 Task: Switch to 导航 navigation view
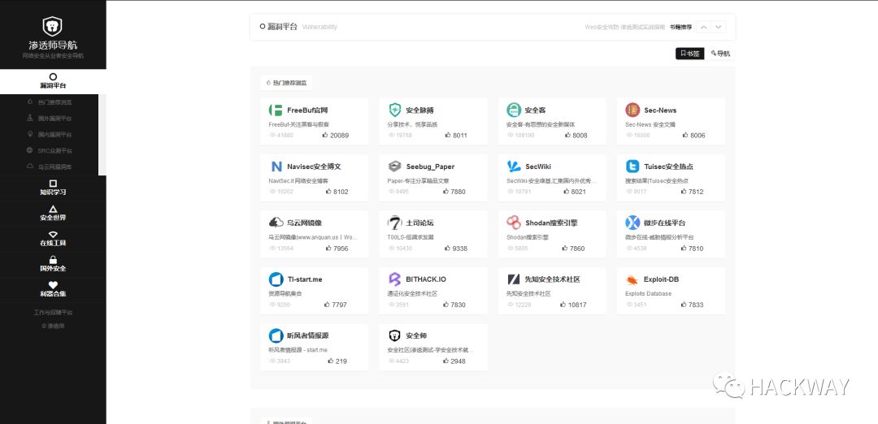(x=720, y=54)
